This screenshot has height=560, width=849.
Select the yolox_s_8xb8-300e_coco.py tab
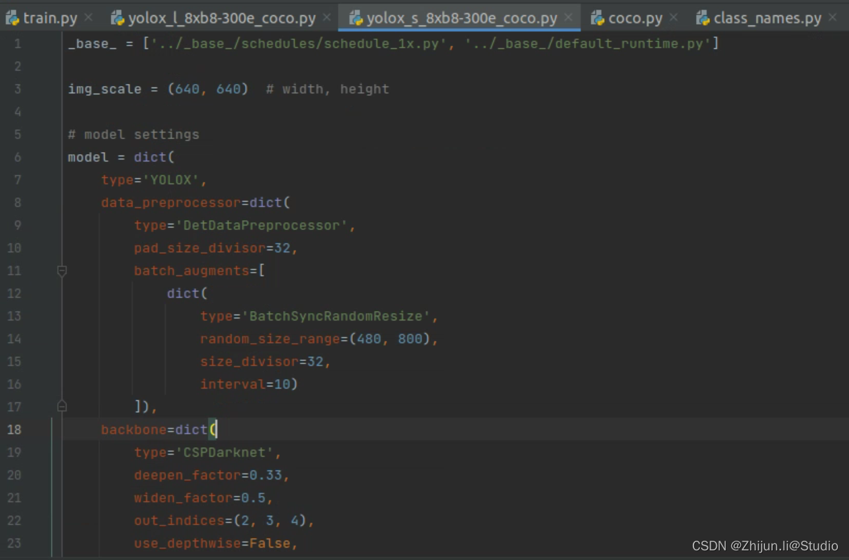(x=460, y=17)
